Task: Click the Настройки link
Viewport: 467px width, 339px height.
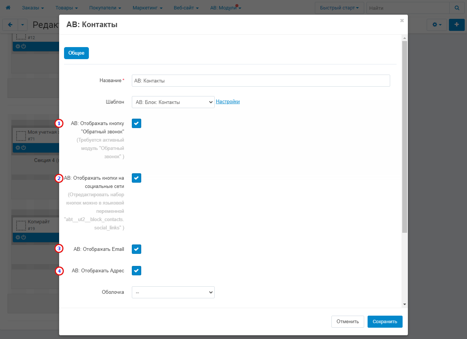Action: [x=227, y=102]
